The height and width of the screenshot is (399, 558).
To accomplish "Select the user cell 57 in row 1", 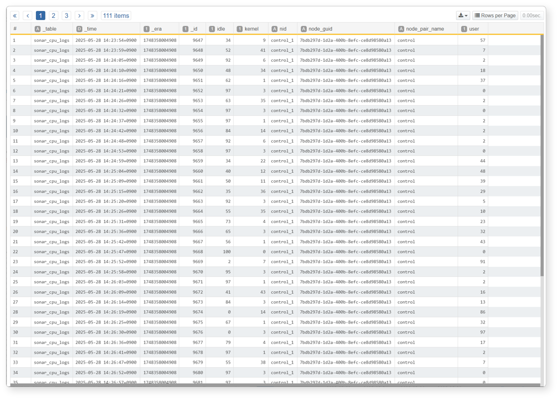I will [473, 40].
